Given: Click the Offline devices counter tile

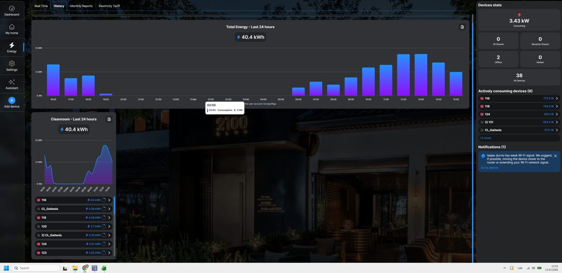Looking at the screenshot, I should coord(498,59).
